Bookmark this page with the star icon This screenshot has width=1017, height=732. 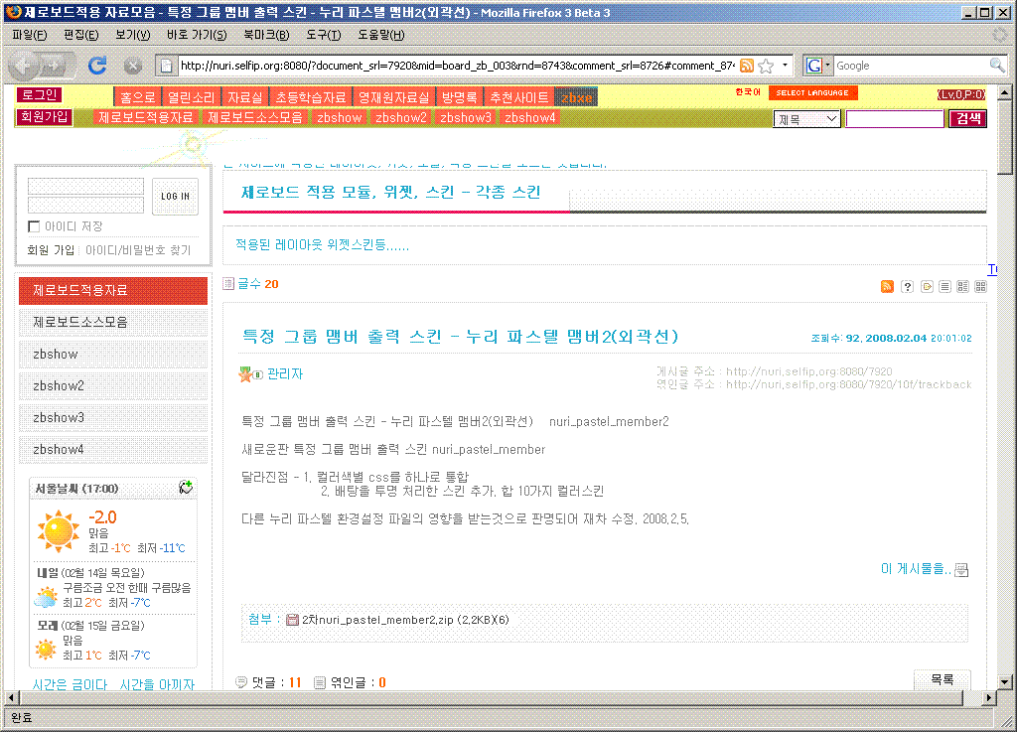766,66
